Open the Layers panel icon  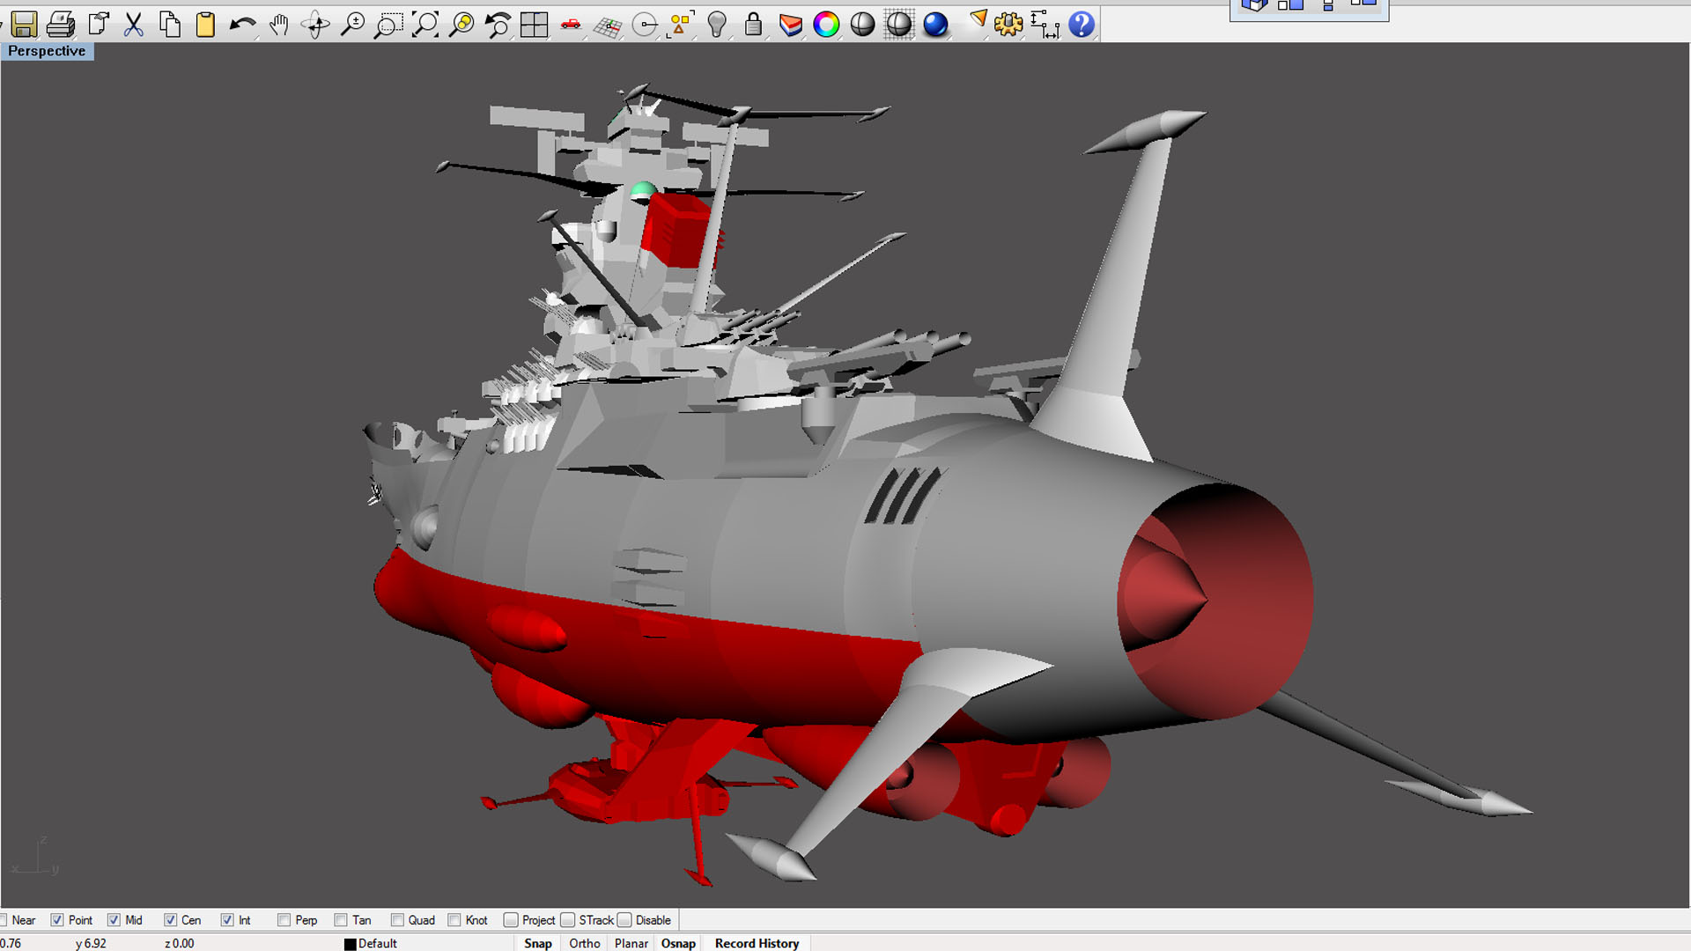pyautogui.click(x=790, y=24)
